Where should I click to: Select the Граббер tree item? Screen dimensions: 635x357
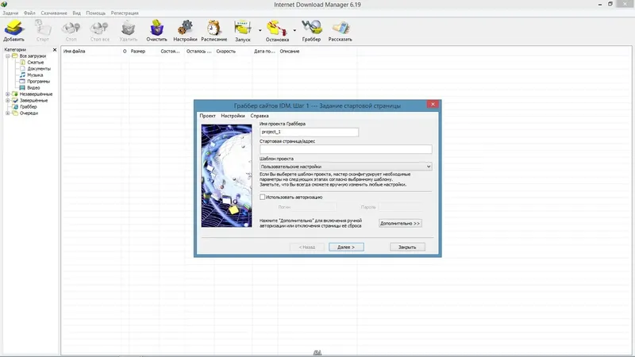[28, 107]
